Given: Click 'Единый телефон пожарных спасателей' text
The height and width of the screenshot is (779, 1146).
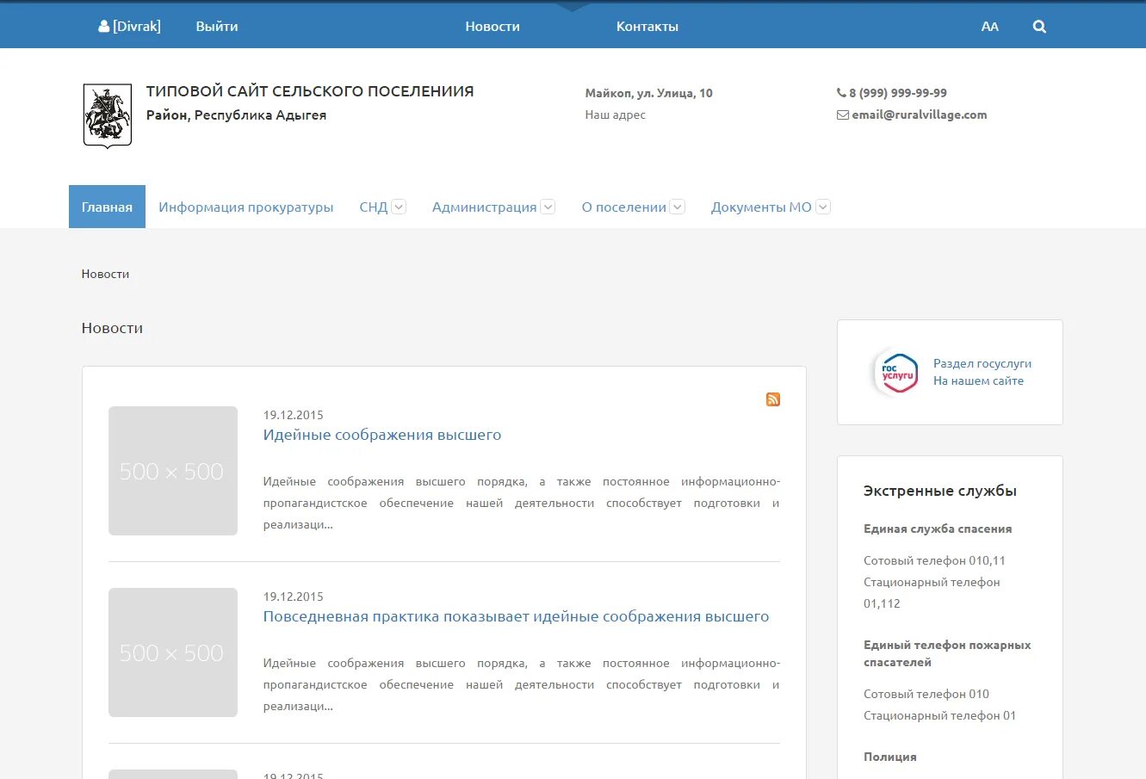Looking at the screenshot, I should 947,653.
